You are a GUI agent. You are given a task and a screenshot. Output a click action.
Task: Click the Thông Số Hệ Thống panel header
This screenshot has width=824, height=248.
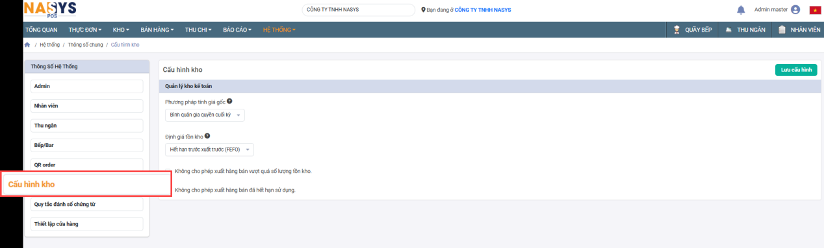tap(86, 66)
